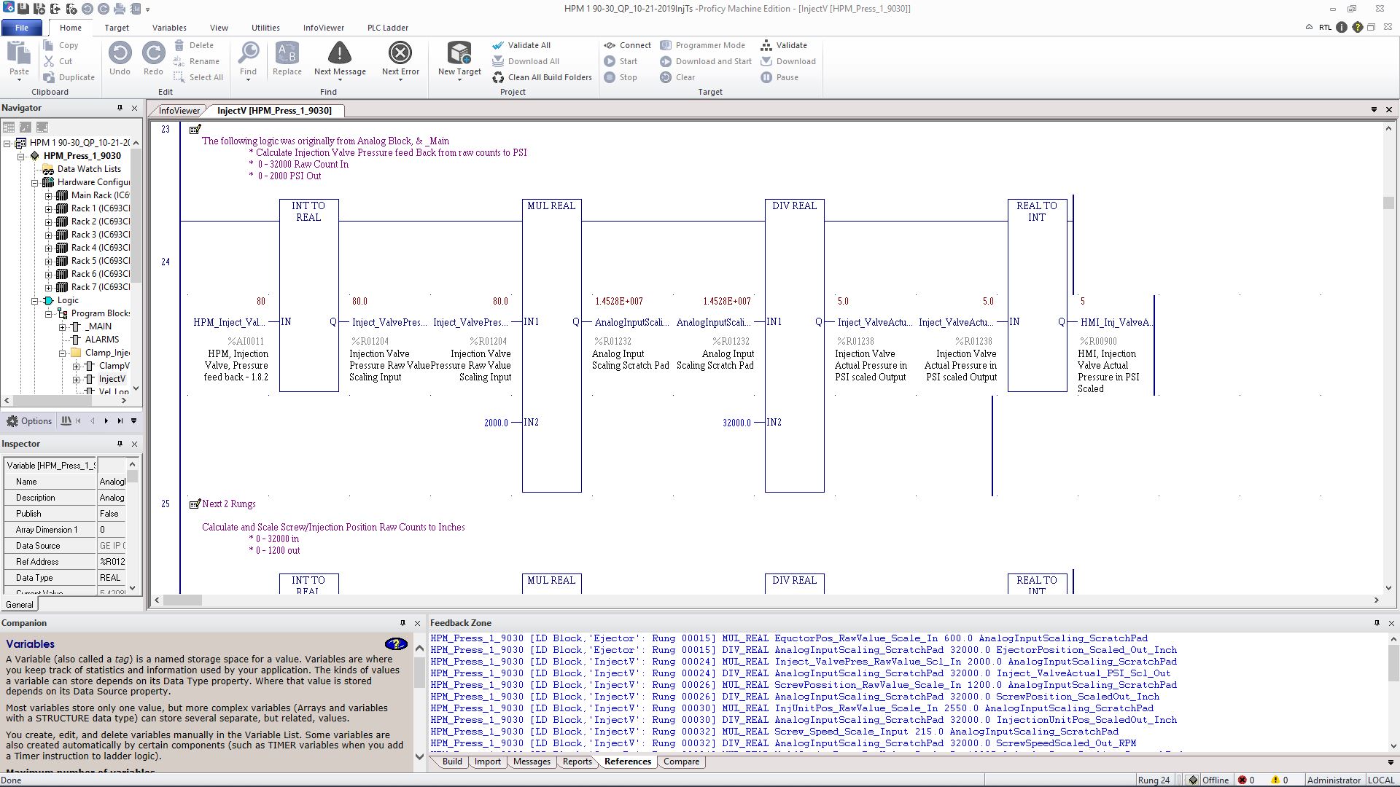Select the ALARMS block in tree
Image resolution: width=1400 pixels, height=787 pixels.
pos(101,340)
